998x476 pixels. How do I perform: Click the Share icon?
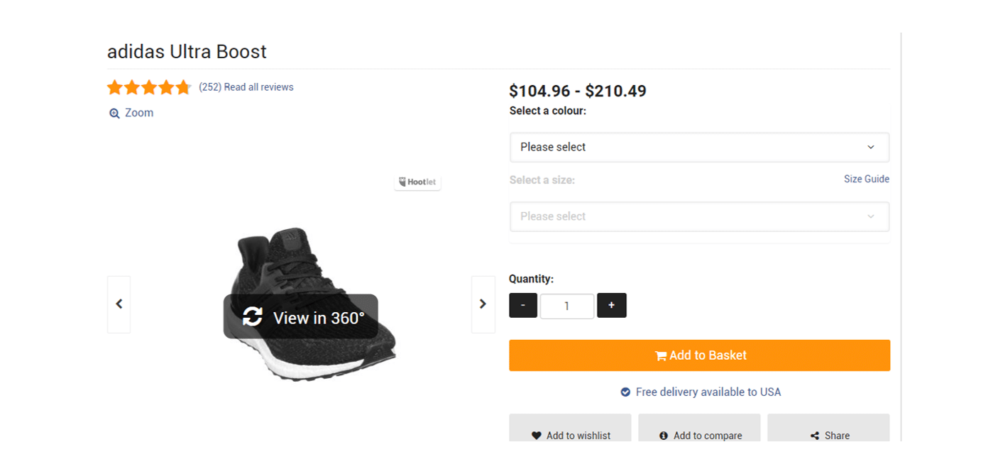pyautogui.click(x=813, y=435)
